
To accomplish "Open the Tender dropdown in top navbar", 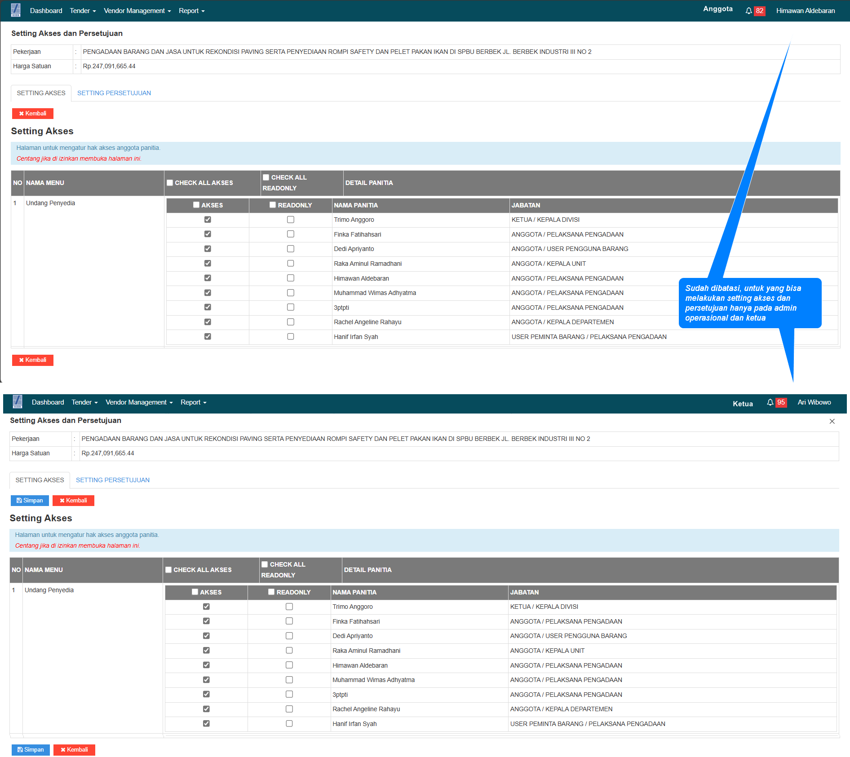I will 83,11.
